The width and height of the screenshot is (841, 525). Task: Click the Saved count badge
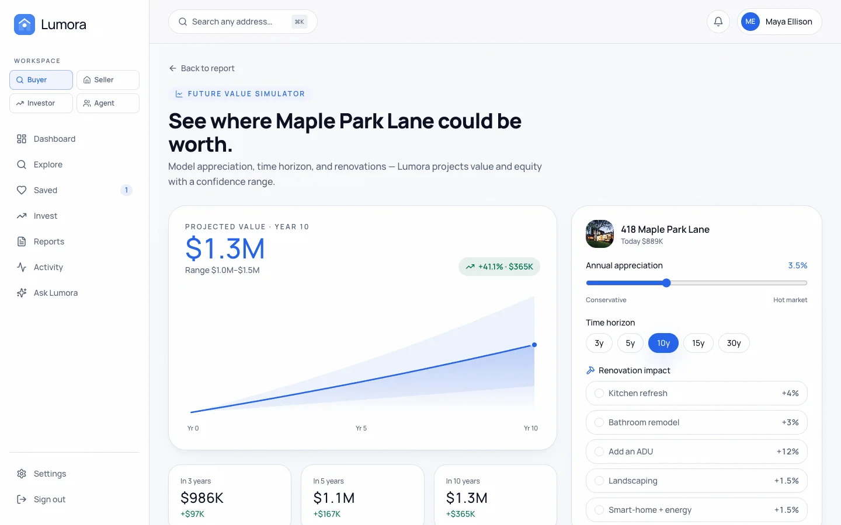(x=126, y=190)
